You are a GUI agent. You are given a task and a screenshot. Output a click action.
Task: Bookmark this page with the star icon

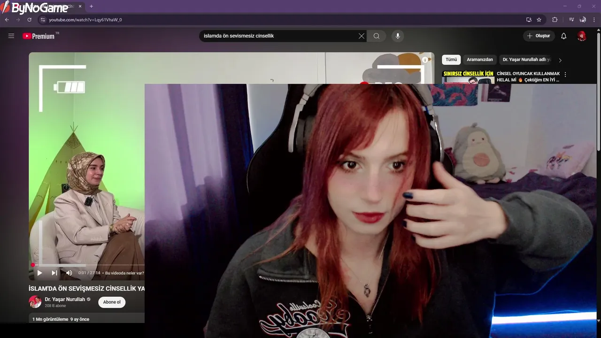point(539,20)
